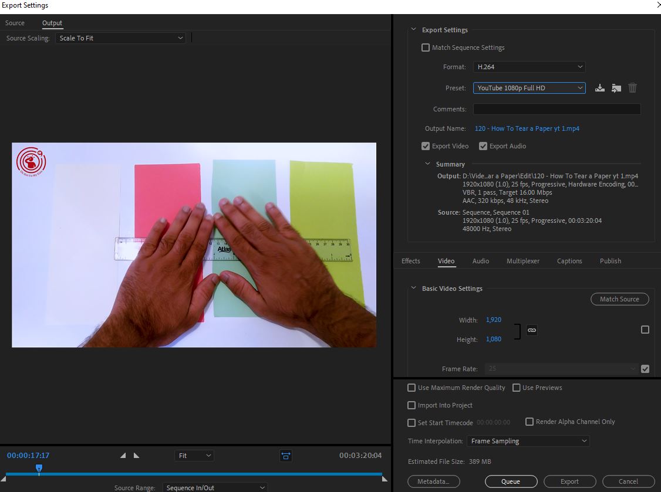Click the Estimated File Size 389 MB text

(x=450, y=462)
